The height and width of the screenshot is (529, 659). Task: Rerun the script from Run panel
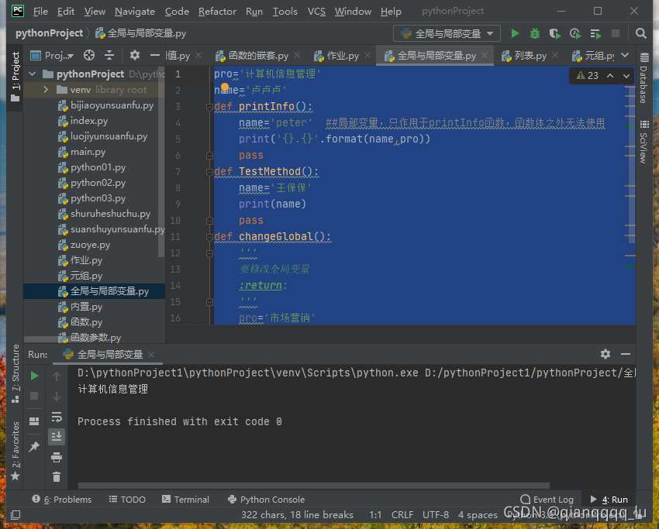click(x=34, y=376)
